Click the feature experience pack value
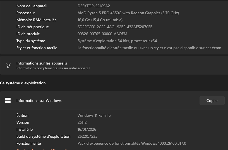 click(132, 143)
